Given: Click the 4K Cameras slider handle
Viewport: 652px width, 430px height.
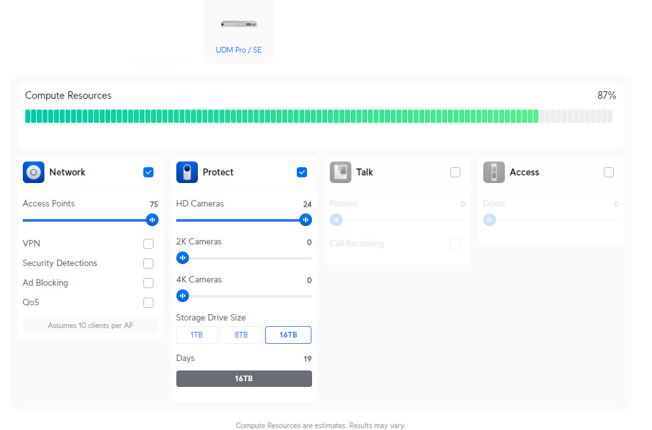Looking at the screenshot, I should coord(183,296).
